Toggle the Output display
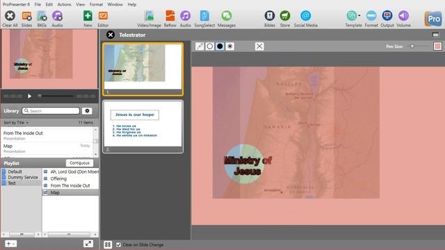Viewport: 445px width, 250px height. 387,15
